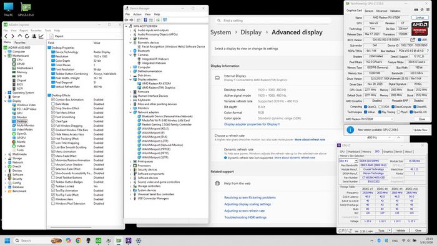Click AIDA64 forward arrow toolbar icon
437x246 pixels.
[x=12, y=36]
